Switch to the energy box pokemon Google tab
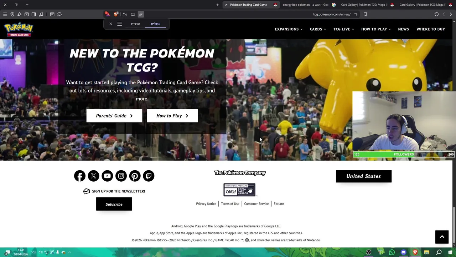Screen dimensions: 456x257 [x=309, y=5]
